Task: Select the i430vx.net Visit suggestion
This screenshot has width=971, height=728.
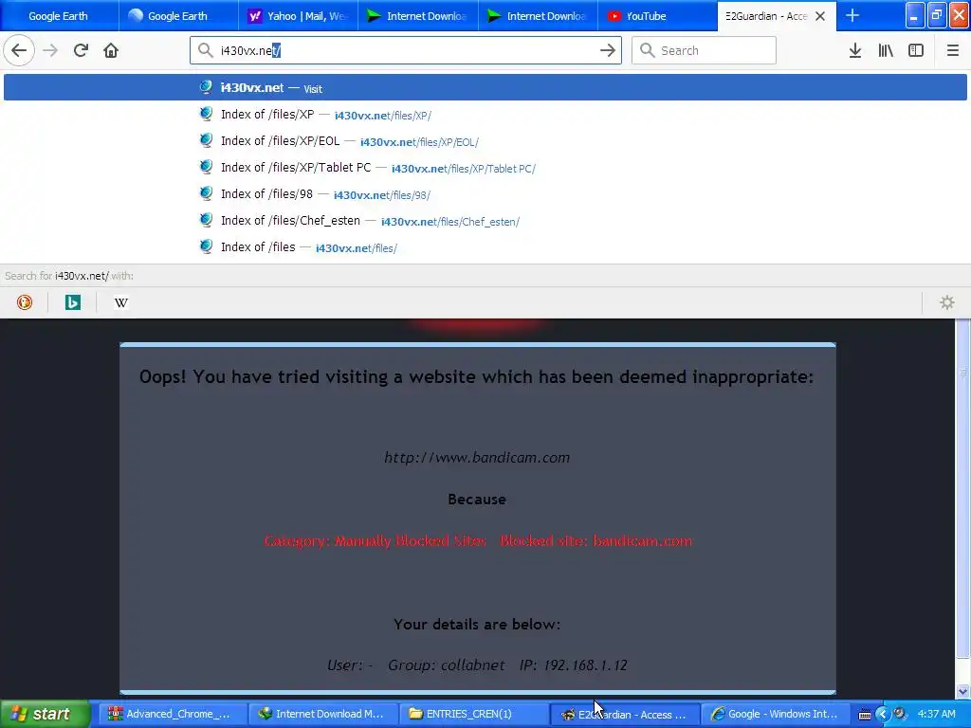Action: [x=485, y=87]
